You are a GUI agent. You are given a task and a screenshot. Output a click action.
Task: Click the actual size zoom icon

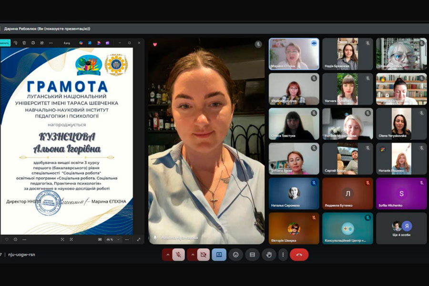coord(71,239)
